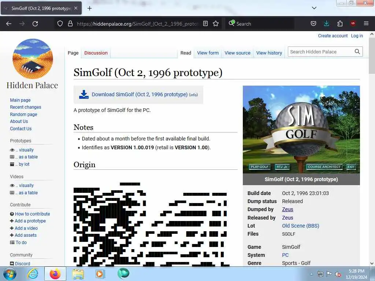Open Windows Explorer folder on taskbar

tap(78, 274)
